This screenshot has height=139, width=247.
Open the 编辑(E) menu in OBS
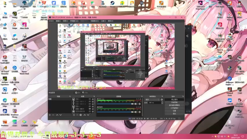(x=58, y=21)
